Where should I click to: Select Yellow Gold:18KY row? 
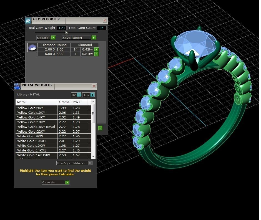[x=53, y=122]
